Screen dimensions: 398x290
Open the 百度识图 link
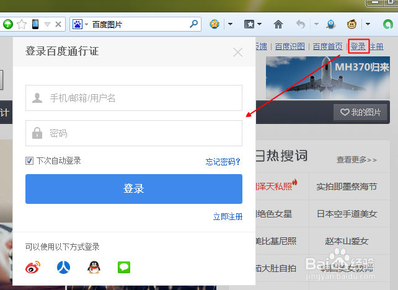pyautogui.click(x=290, y=46)
